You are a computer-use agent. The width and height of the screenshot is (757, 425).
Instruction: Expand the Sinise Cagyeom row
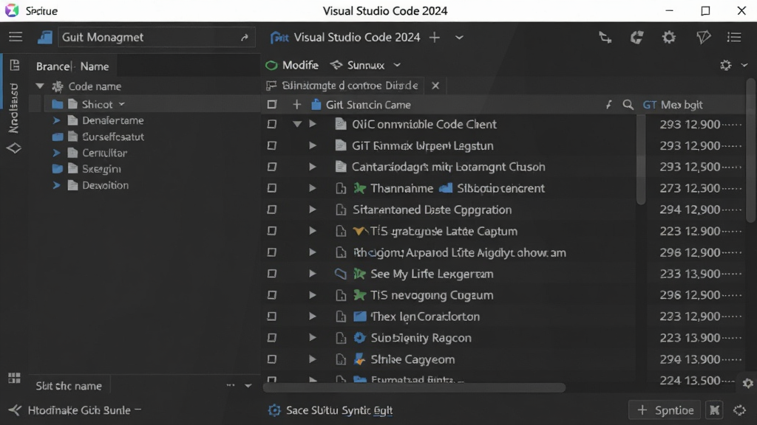coord(313,359)
